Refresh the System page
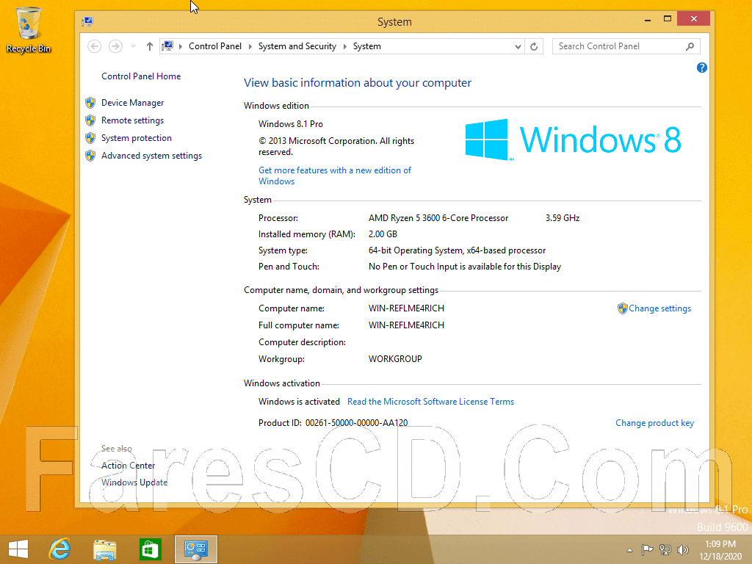The image size is (752, 564). click(x=534, y=46)
